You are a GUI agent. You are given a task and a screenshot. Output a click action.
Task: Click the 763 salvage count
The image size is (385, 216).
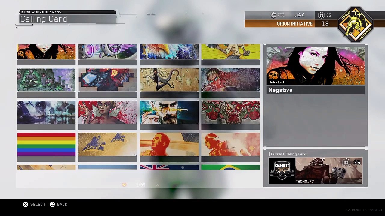[281, 15]
